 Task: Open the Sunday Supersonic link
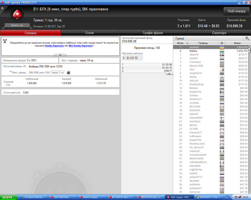55,46
